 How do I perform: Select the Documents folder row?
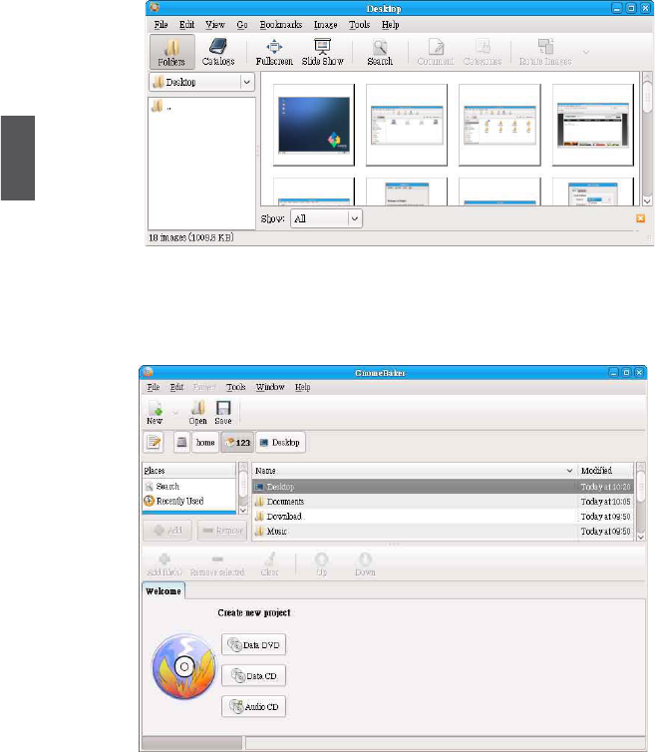[443, 502]
